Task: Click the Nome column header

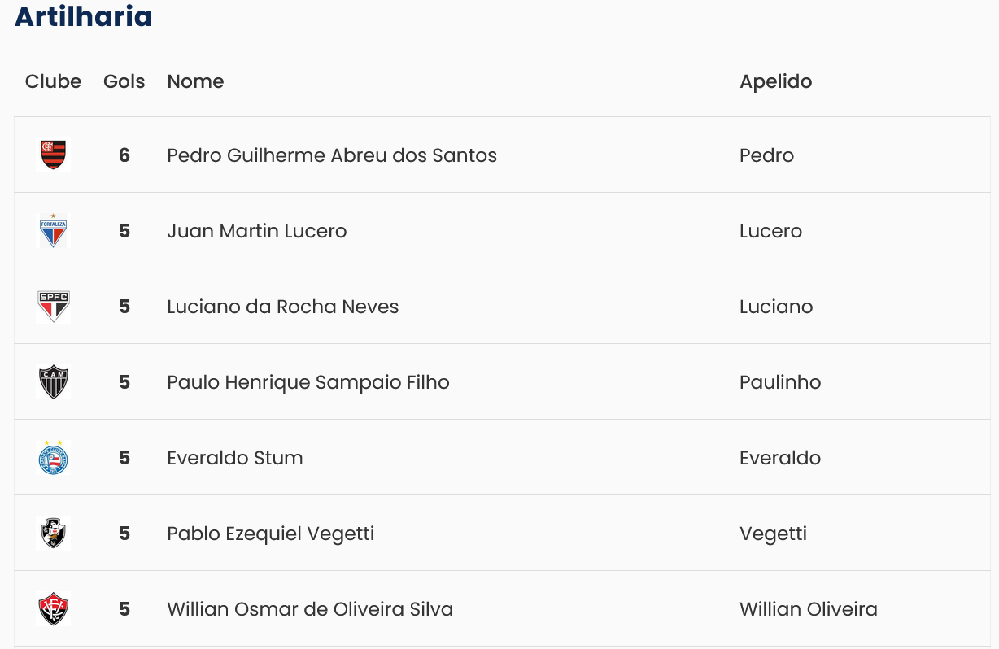Action: click(195, 81)
